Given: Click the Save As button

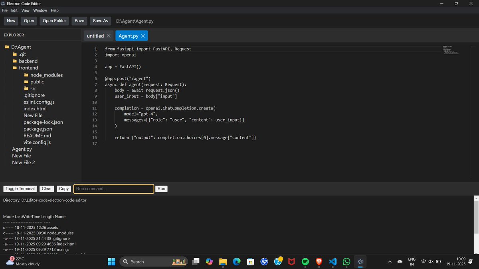Looking at the screenshot, I should (100, 21).
